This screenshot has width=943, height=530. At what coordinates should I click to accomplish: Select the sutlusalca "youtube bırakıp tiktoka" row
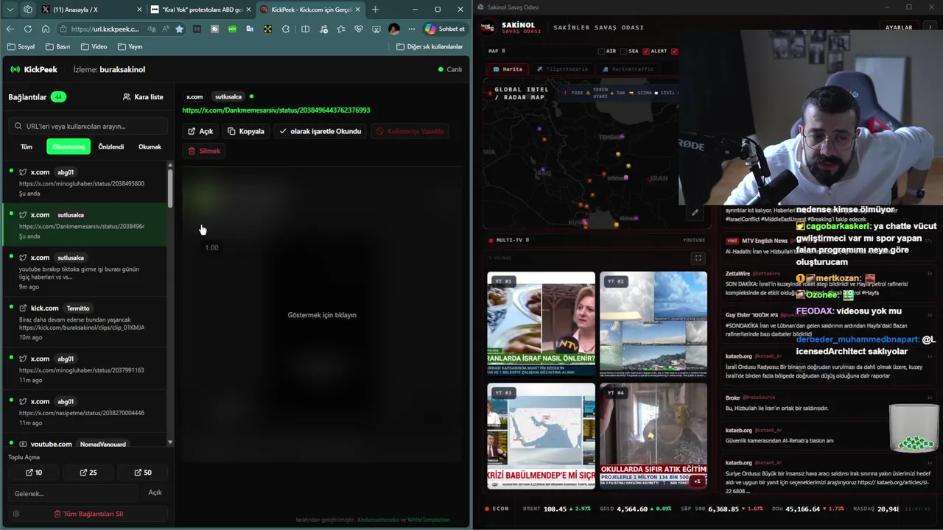coord(85,270)
